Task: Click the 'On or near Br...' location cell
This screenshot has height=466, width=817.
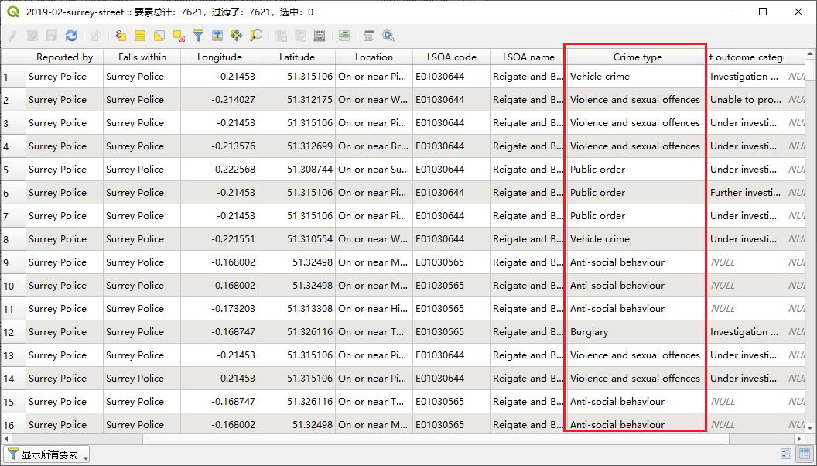Action: point(374,146)
